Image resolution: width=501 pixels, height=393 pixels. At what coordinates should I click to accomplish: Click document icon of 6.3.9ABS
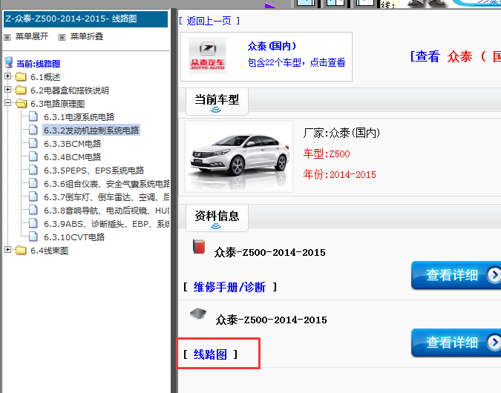pyautogui.click(x=33, y=223)
